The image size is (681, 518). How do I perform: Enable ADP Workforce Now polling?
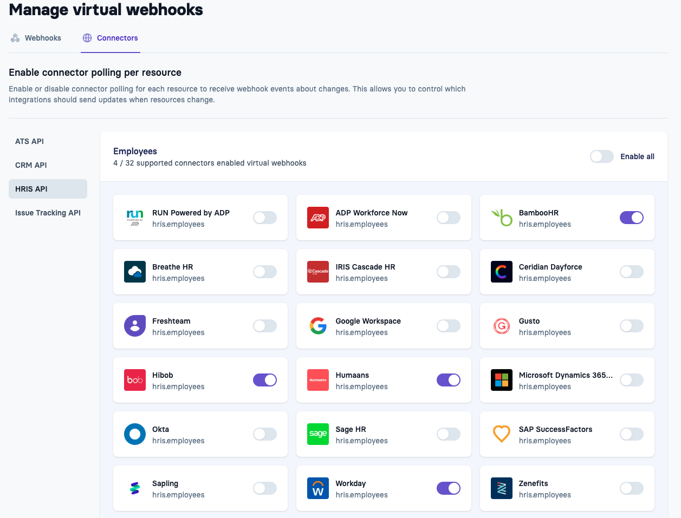(x=449, y=218)
